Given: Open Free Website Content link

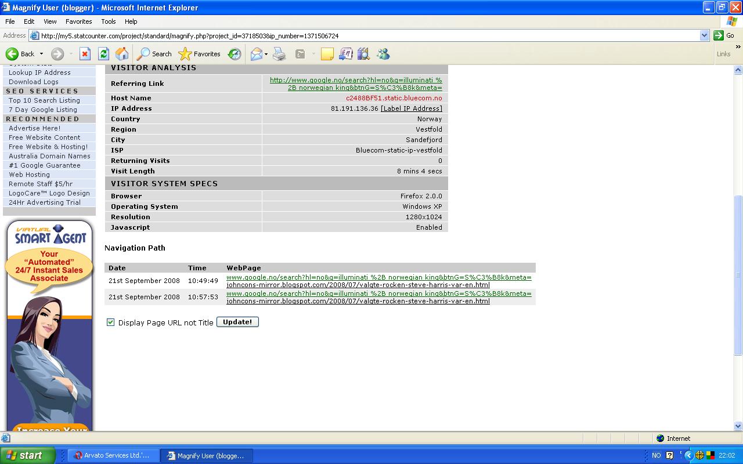Looking at the screenshot, I should 45,137.
